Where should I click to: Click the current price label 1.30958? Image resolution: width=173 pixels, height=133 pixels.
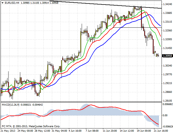coord(167,56)
